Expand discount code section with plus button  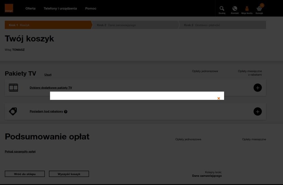click(258, 111)
